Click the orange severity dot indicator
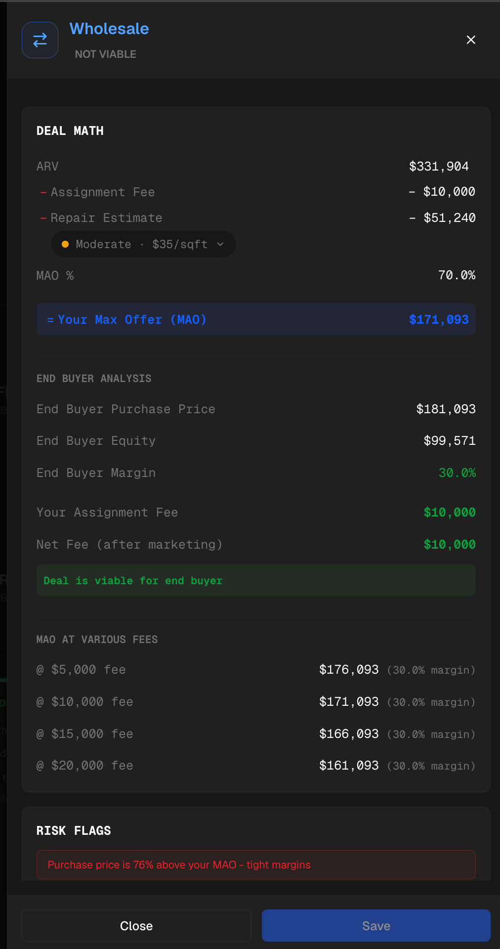Image resolution: width=500 pixels, height=949 pixels. tap(65, 244)
